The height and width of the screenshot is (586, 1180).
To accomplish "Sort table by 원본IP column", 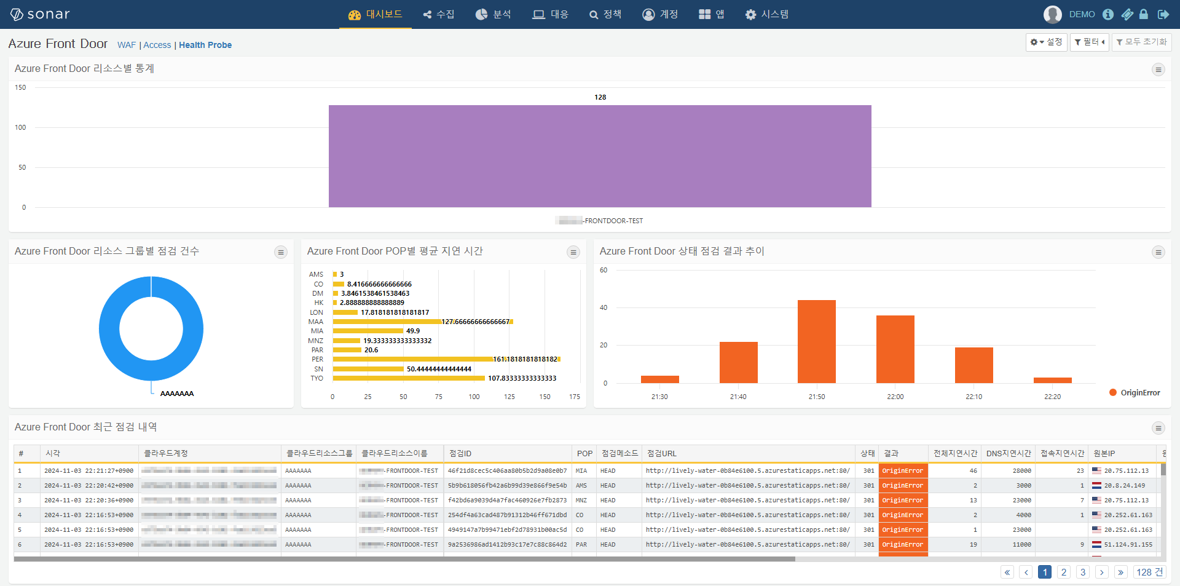I will [x=1122, y=453].
